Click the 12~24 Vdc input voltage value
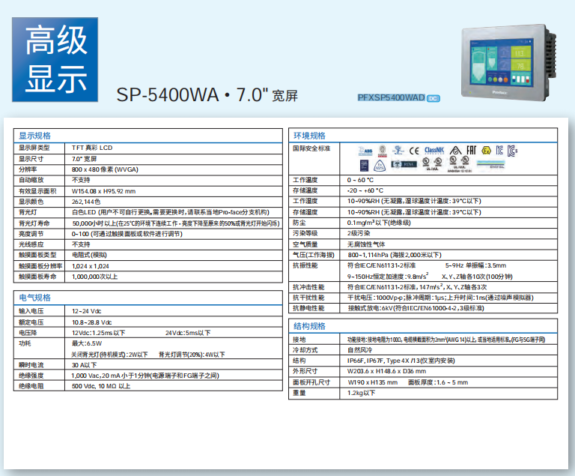Viewport: 575px width, 476px height. pyautogui.click(x=87, y=311)
